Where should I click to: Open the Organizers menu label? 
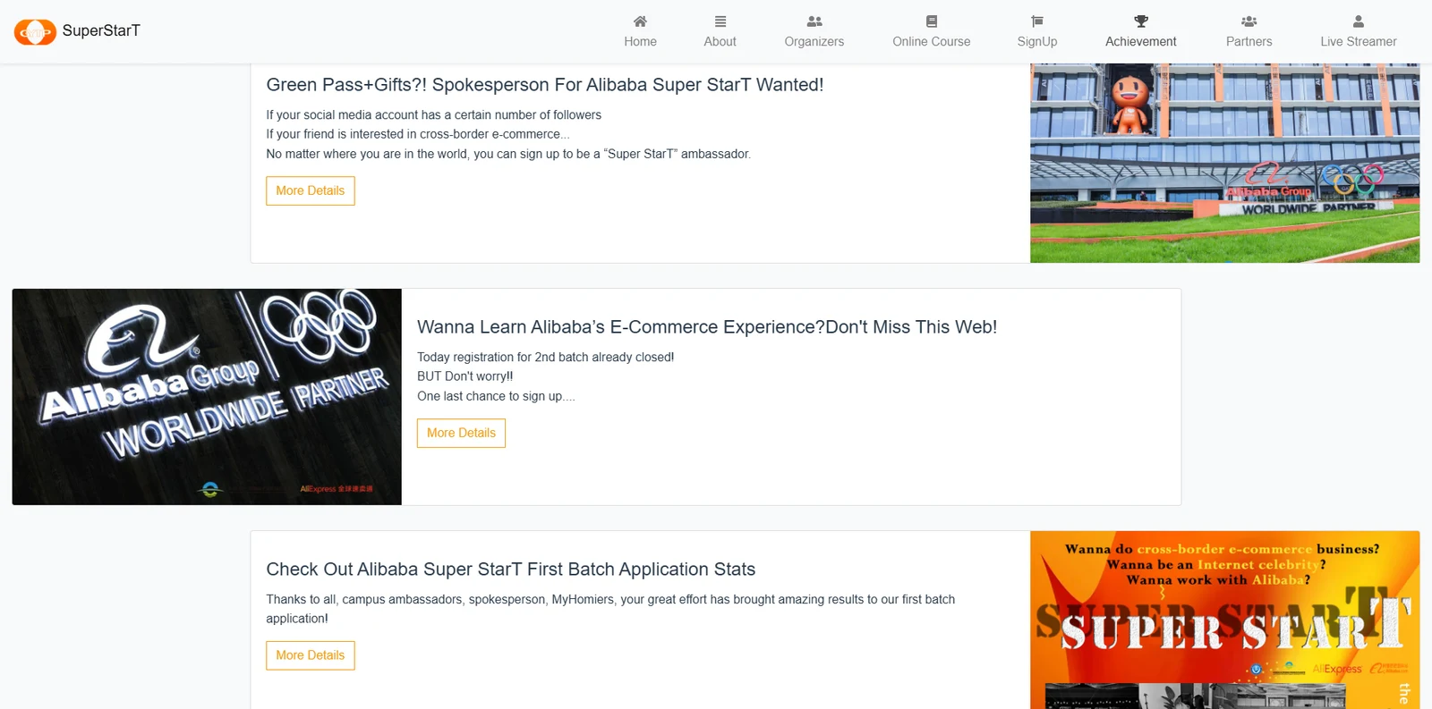coord(814,42)
